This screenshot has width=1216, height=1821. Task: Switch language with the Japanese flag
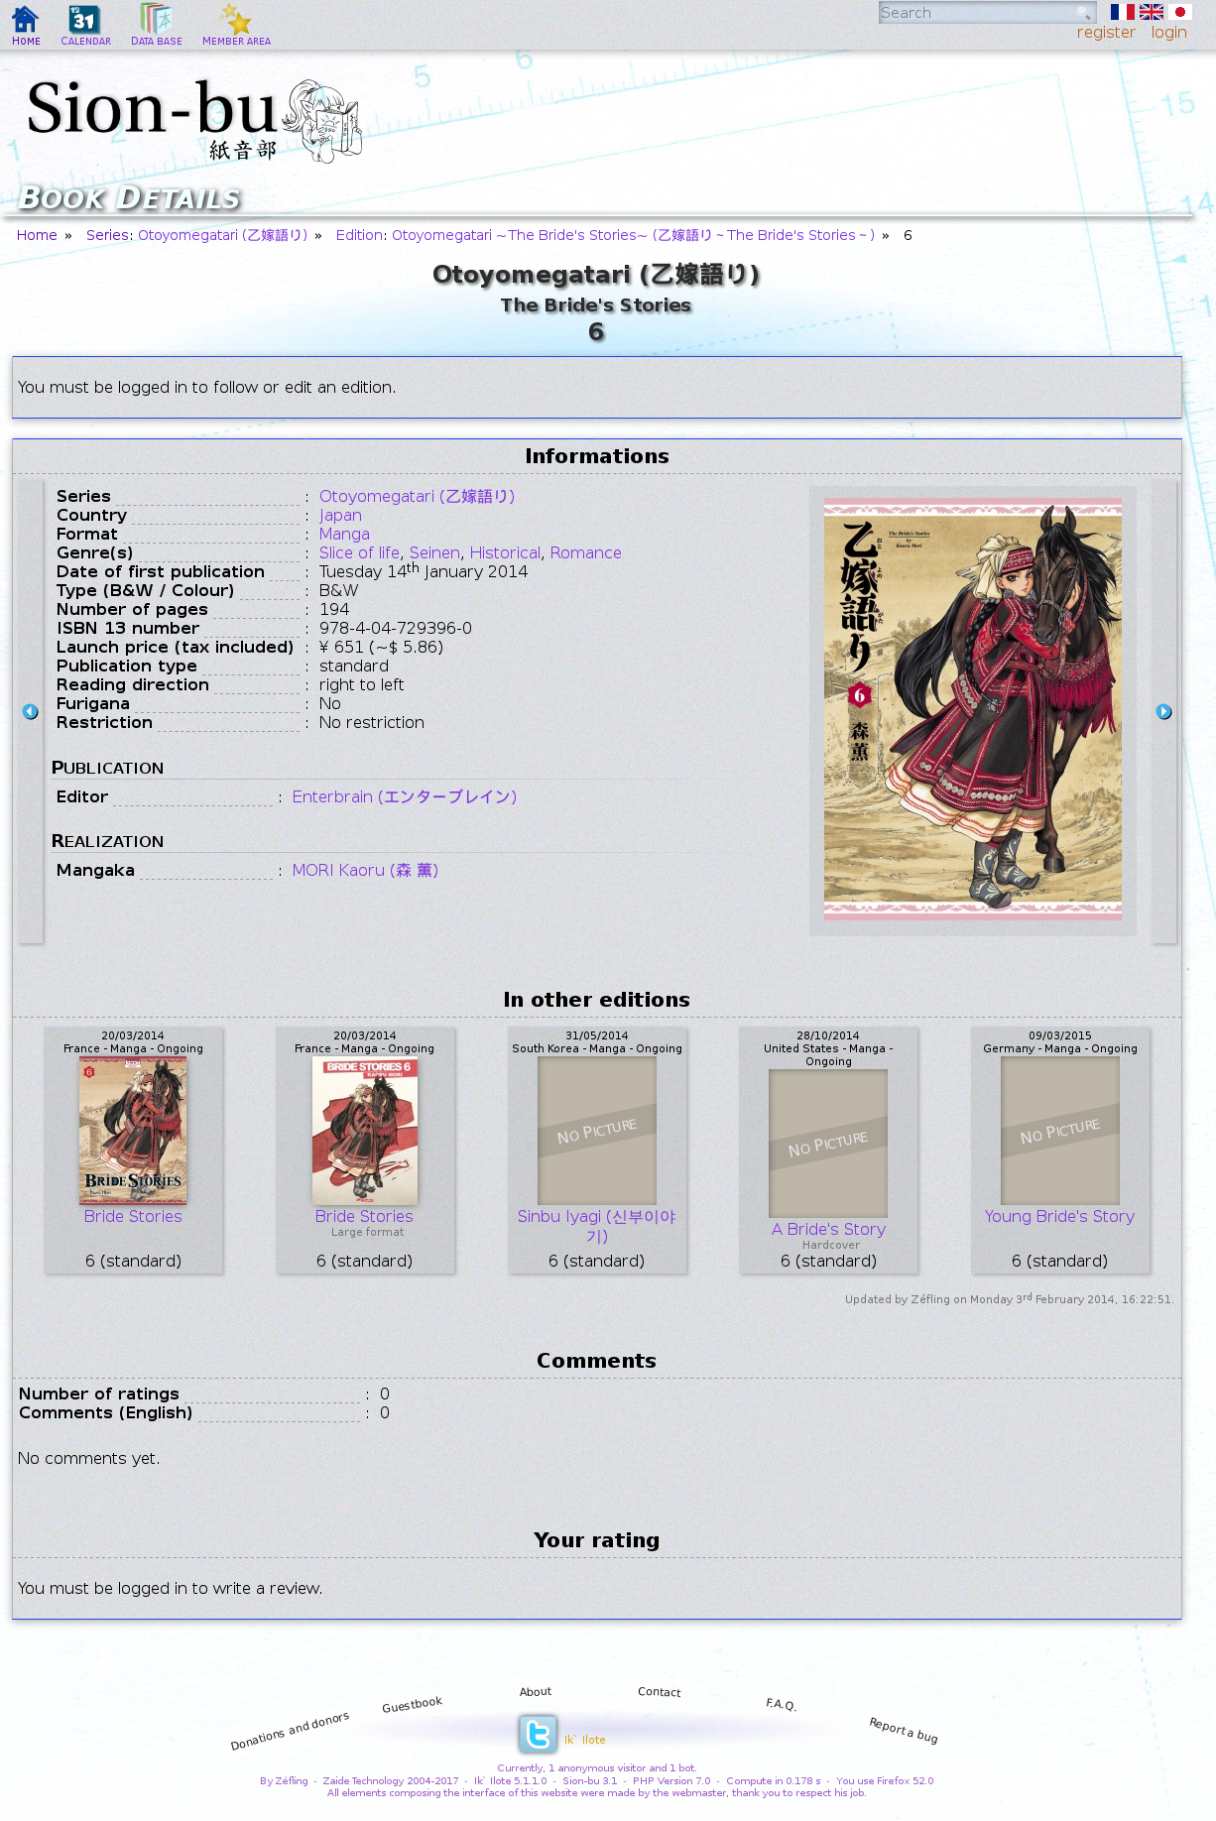pos(1179,12)
